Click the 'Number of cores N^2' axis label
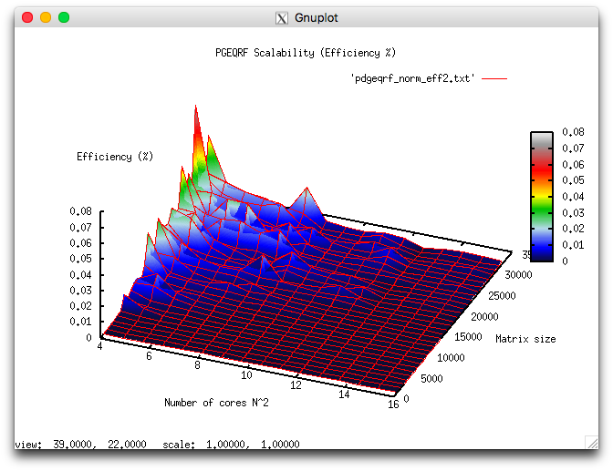613x471 pixels. (x=216, y=403)
